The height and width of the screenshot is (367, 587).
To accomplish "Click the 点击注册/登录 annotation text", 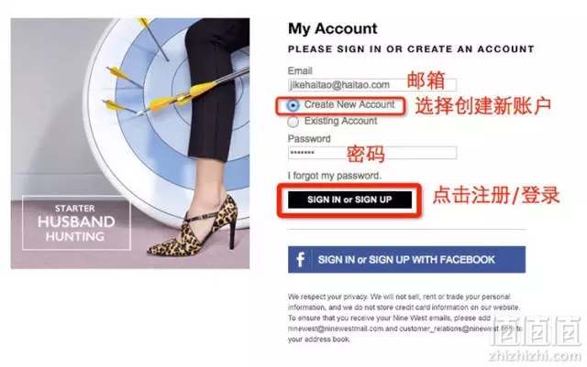I will [496, 195].
